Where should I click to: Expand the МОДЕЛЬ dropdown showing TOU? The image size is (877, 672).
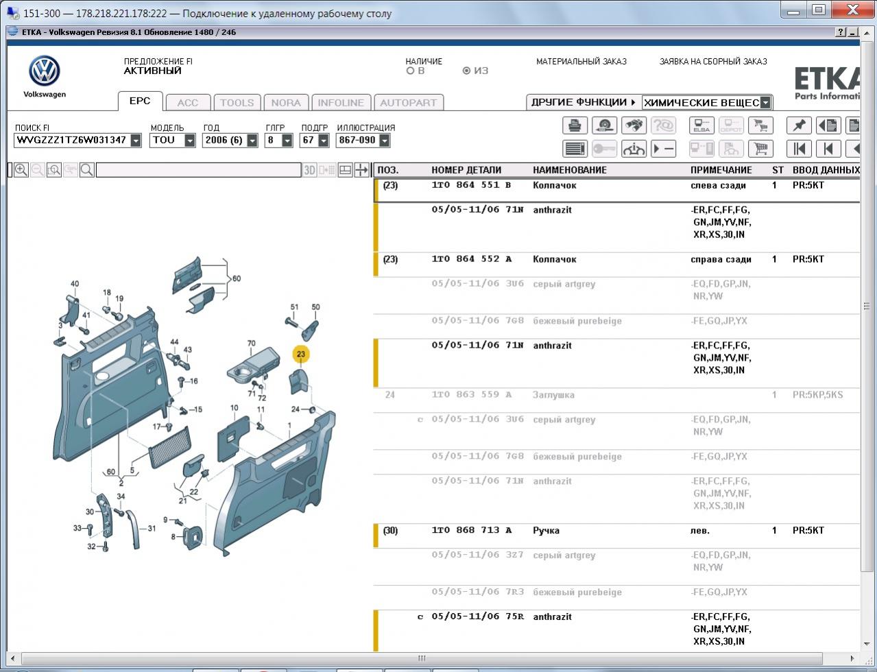tap(191, 141)
